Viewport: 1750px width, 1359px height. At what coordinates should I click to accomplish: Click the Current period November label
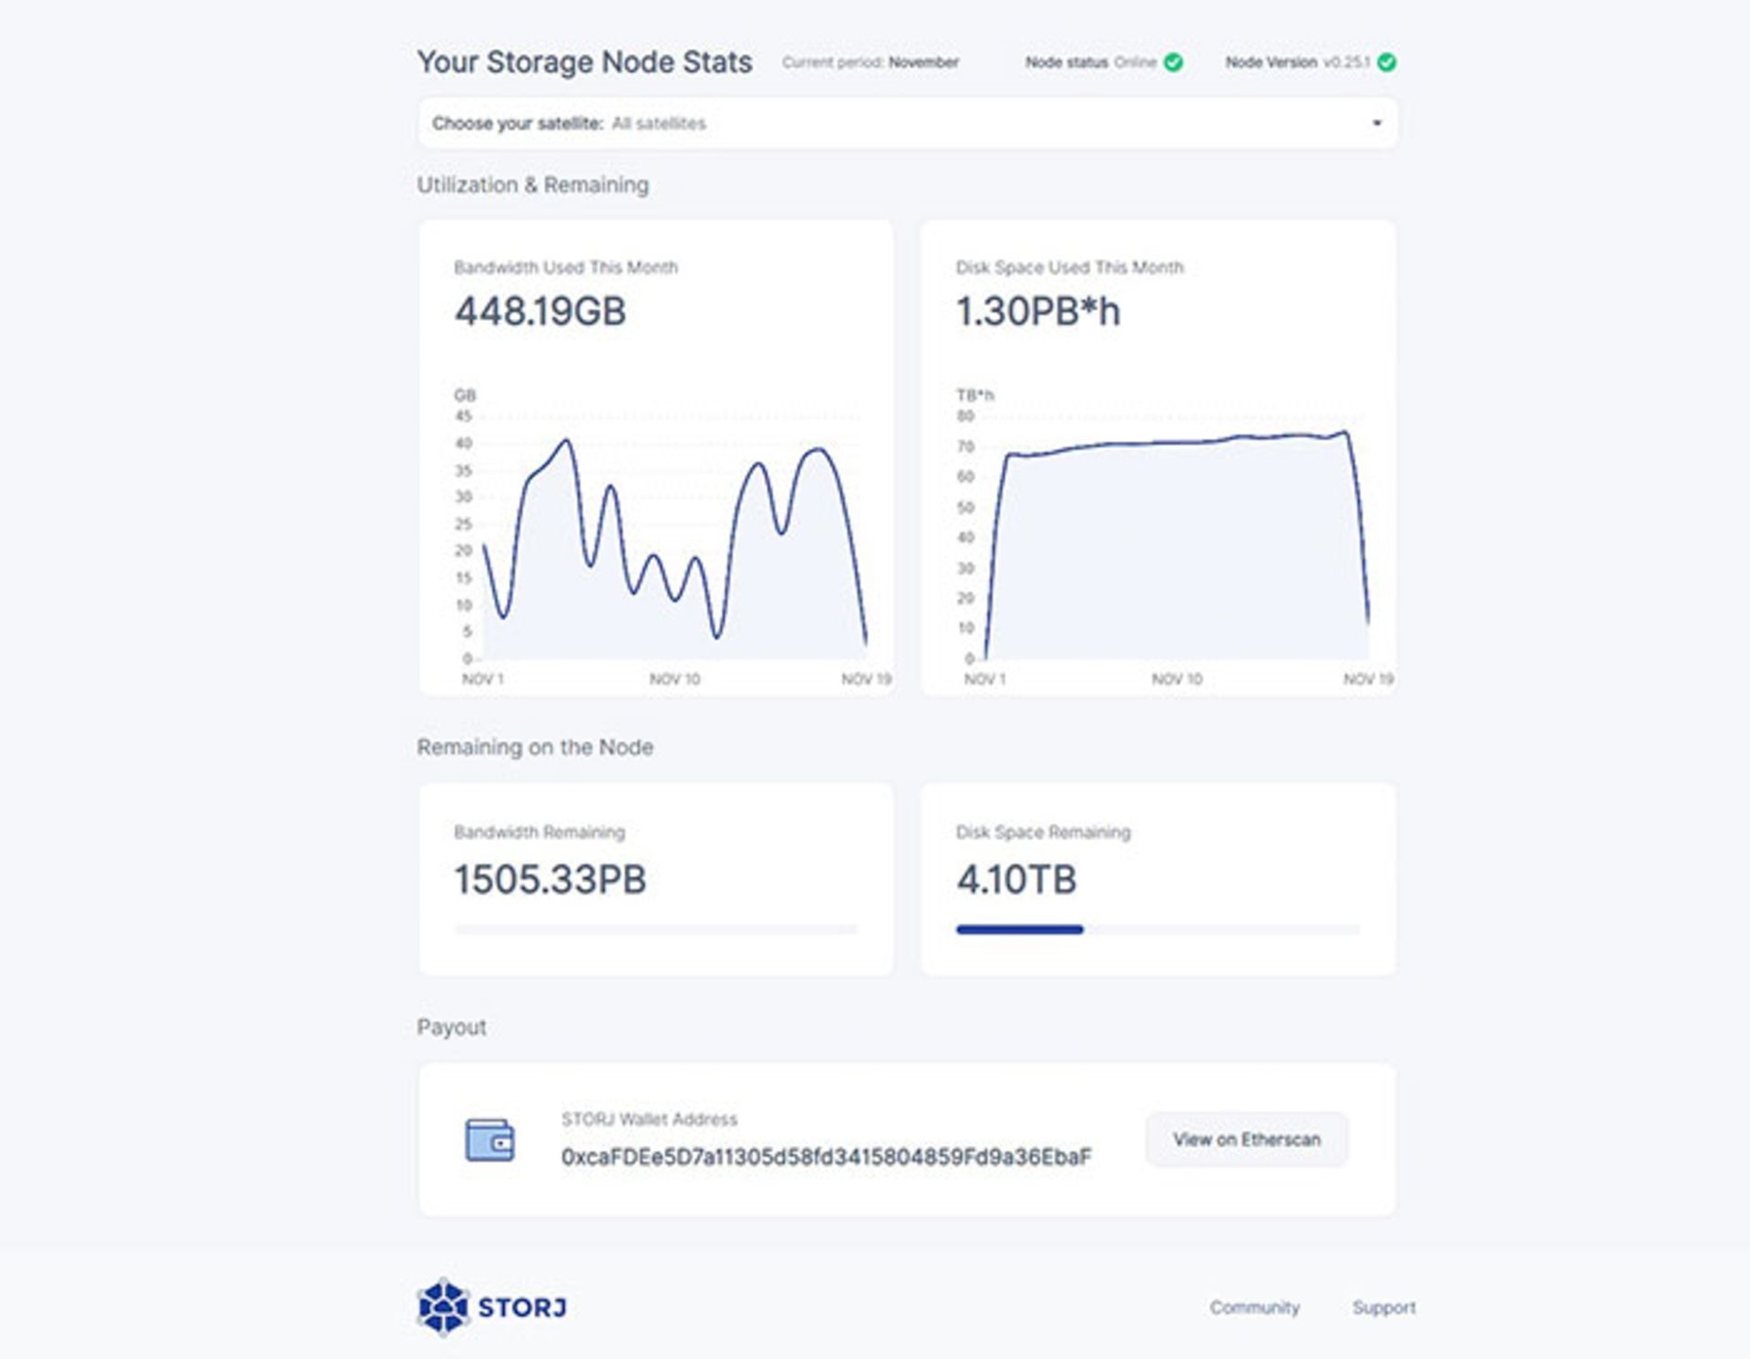pyautogui.click(x=870, y=62)
